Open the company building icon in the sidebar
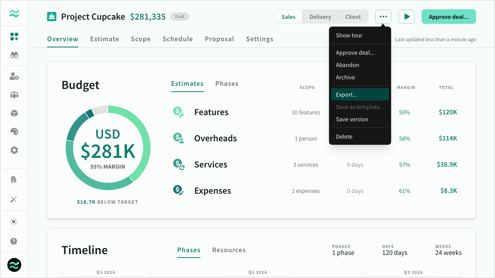 pos(14,179)
